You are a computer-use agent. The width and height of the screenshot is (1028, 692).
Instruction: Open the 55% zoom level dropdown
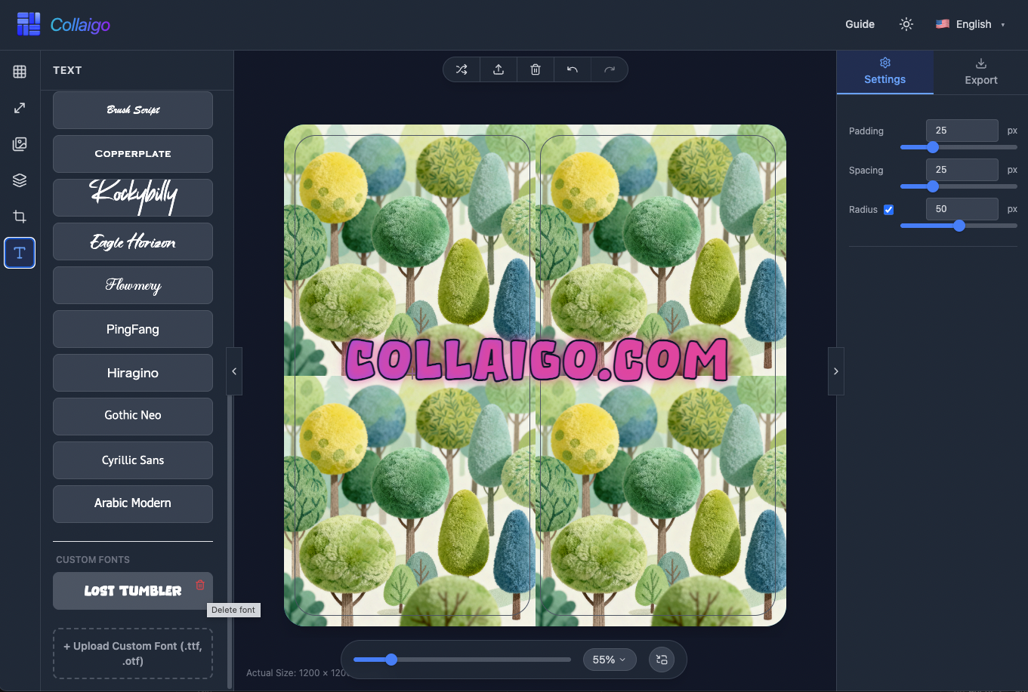coord(610,660)
